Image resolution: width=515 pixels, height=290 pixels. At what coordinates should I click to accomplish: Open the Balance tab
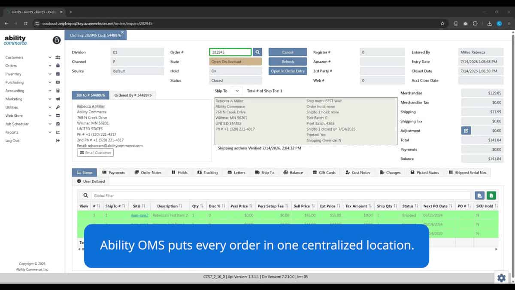pyautogui.click(x=293, y=172)
